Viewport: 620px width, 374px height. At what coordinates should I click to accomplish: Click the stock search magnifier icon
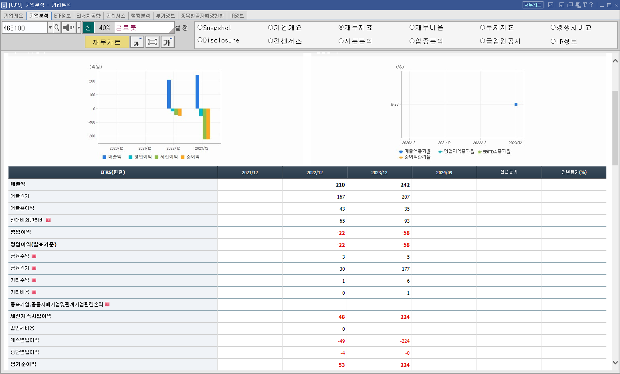[57, 28]
